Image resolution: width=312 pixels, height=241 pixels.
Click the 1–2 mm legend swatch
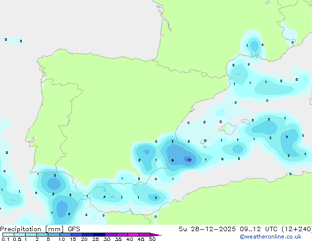coord(31,235)
